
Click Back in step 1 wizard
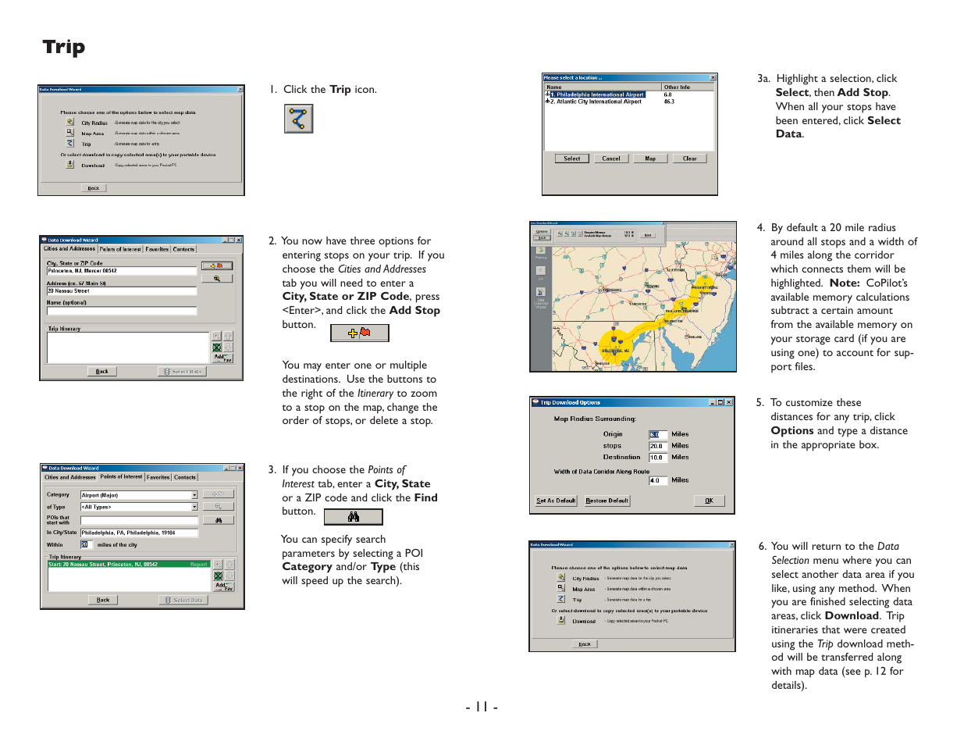(94, 188)
